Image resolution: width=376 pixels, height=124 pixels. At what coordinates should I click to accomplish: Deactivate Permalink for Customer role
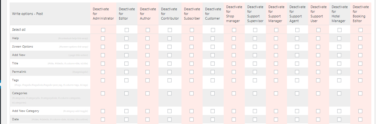[213, 72]
